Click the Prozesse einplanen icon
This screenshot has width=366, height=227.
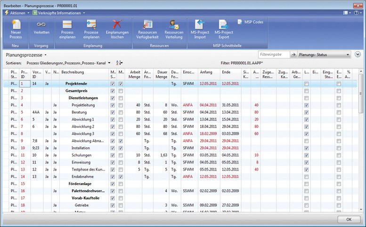(x=91, y=24)
